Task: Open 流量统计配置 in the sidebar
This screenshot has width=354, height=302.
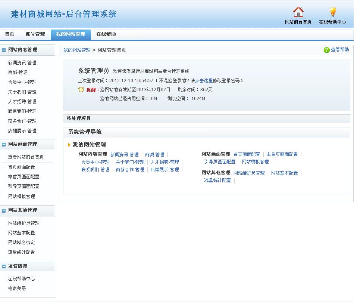Action: [x=21, y=252]
